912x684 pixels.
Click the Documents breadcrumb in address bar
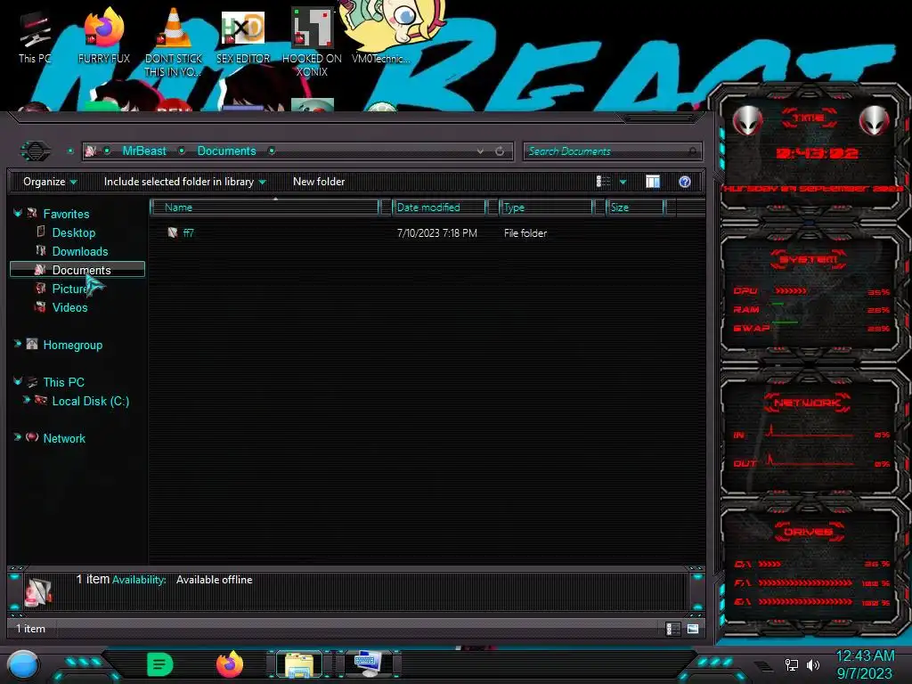click(226, 151)
